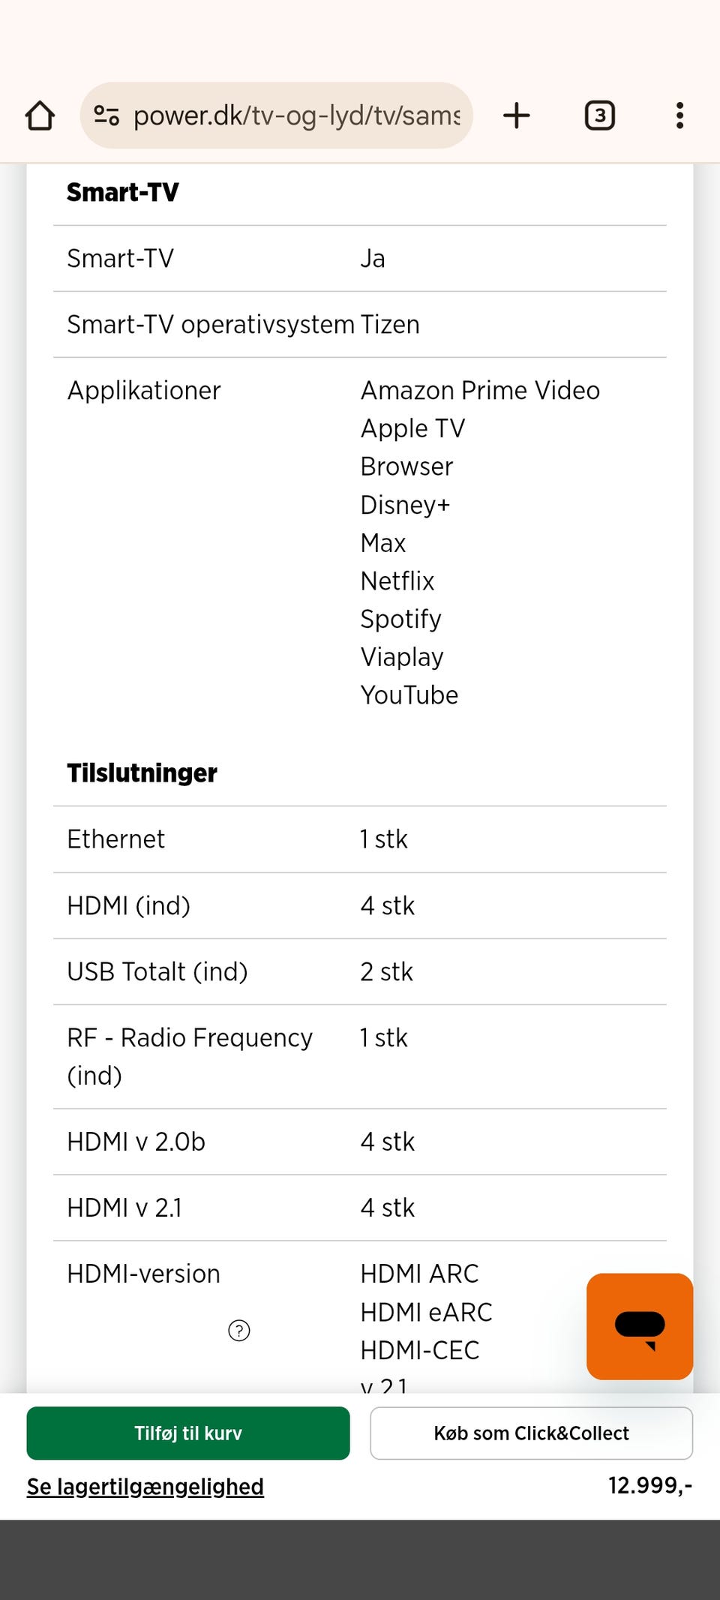Select Spotify in the Applikationer list

400,620
